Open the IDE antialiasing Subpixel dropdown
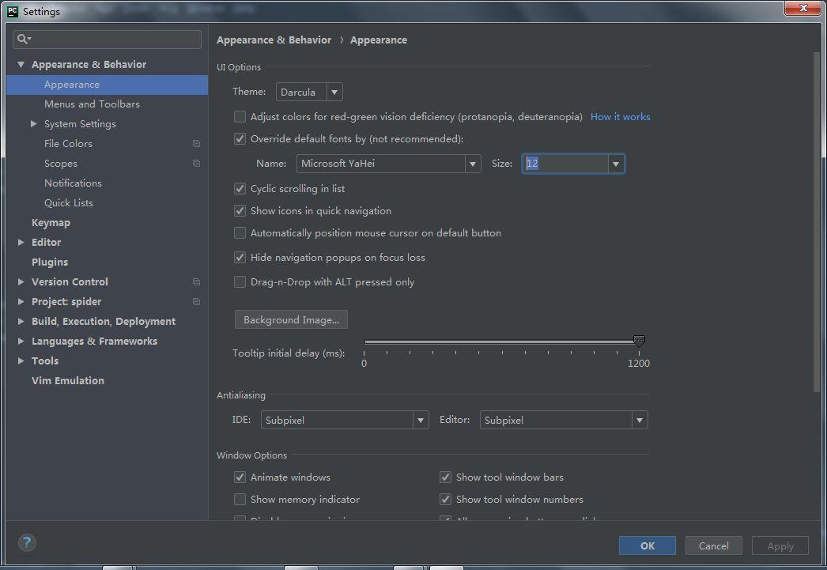 click(345, 421)
